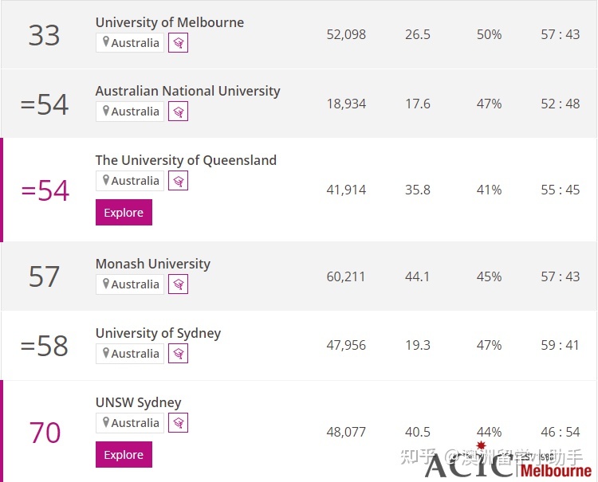Click graduation cap icon for University of Sydney
This screenshot has width=598, height=482.
coord(178,354)
